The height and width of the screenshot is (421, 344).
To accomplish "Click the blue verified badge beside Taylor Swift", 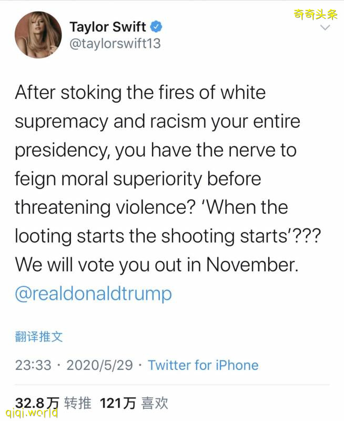I will click(157, 26).
